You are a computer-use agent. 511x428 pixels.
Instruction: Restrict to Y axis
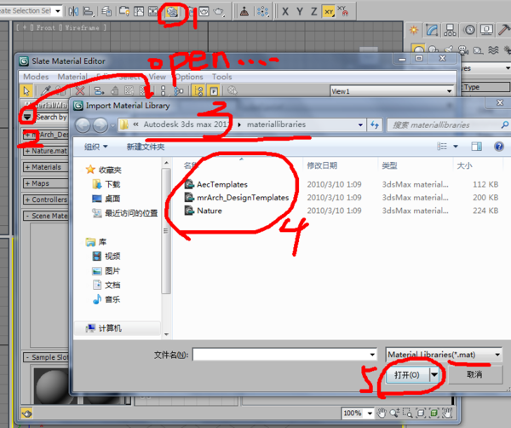coord(300,12)
